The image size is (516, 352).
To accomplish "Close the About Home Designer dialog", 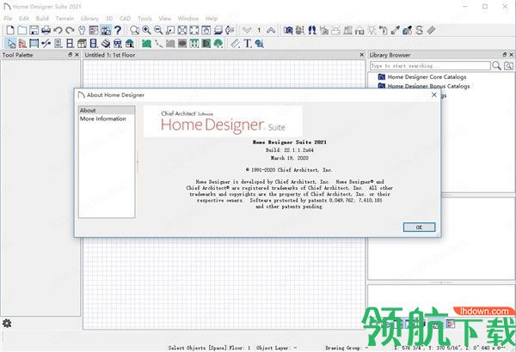I will click(434, 94).
